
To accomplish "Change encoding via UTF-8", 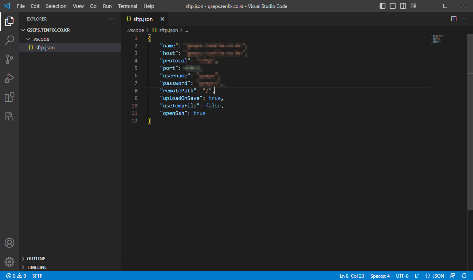I will pos(402,276).
